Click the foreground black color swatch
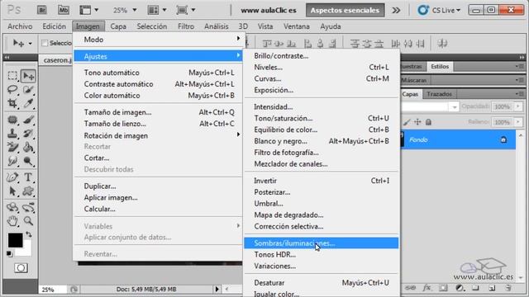This screenshot has height=297, width=529. [14, 239]
